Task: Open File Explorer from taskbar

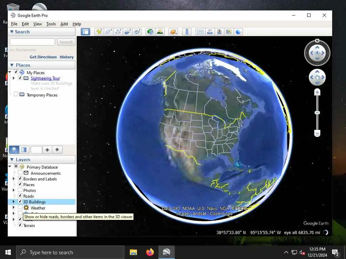Action: [x=133, y=252]
